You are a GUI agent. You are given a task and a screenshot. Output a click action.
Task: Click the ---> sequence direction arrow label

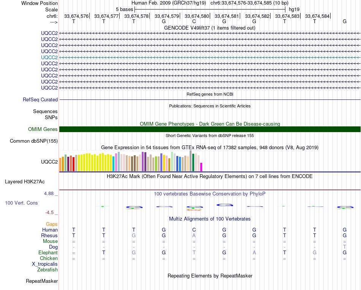54,22
